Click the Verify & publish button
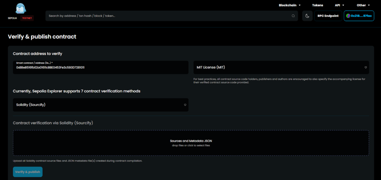This screenshot has width=381, height=180. coord(28,172)
